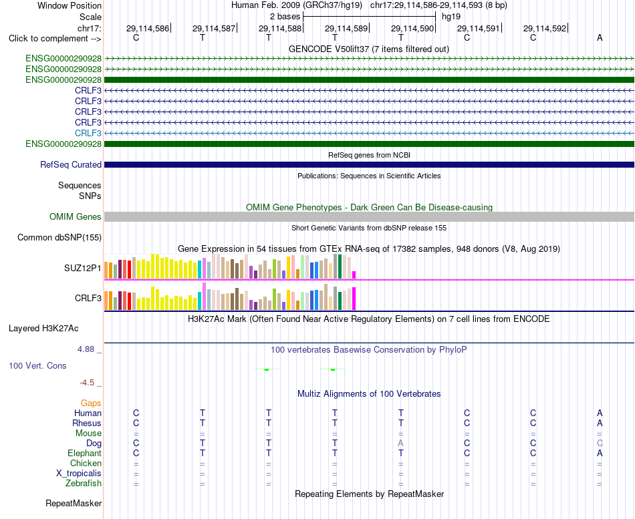Screen dimensions: 635x519
Task: Click the 'Click to complement -->' label
Action: [55, 39]
